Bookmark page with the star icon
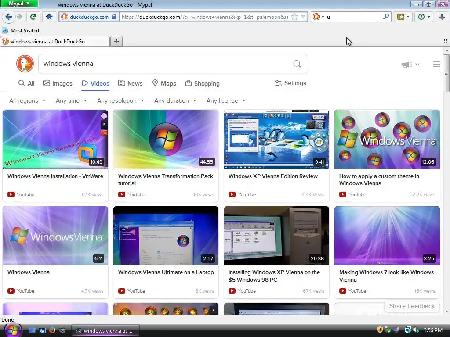This screenshot has height=337, width=450. tap(294, 17)
